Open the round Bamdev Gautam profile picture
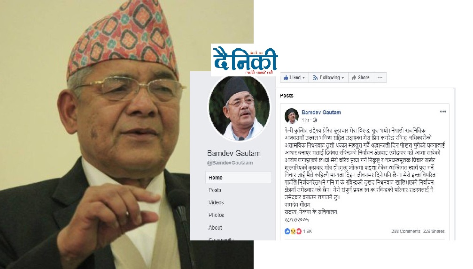 pos(239,108)
